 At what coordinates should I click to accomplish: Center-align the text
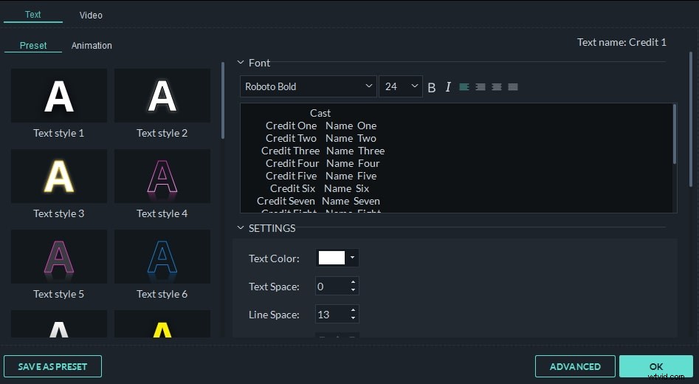[x=497, y=87]
